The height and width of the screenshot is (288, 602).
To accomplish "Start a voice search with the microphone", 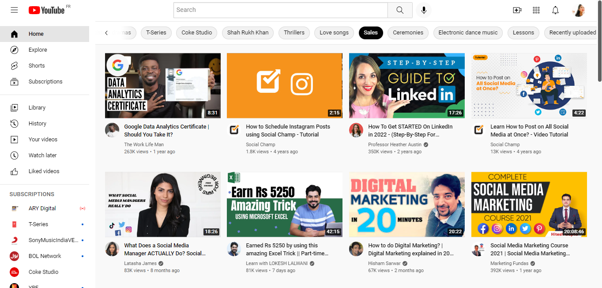I will coord(424,10).
